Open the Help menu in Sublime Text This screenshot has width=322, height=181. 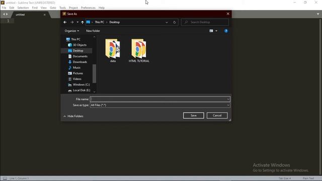[102, 8]
